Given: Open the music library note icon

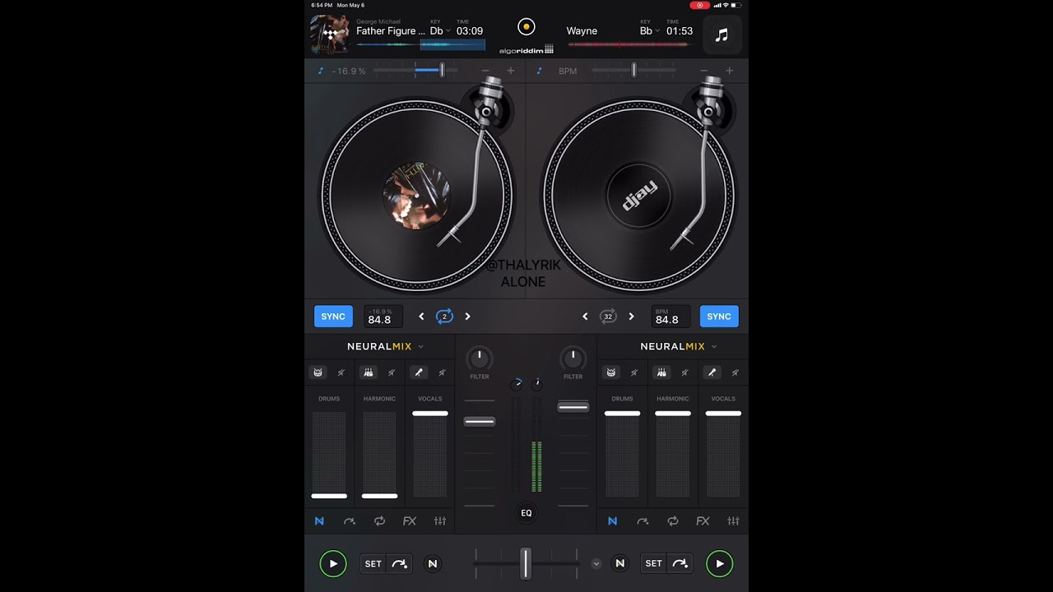Looking at the screenshot, I should point(721,35).
